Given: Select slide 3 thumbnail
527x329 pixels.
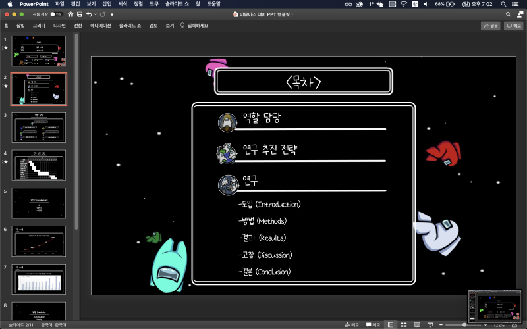Looking at the screenshot, I should click(39, 127).
